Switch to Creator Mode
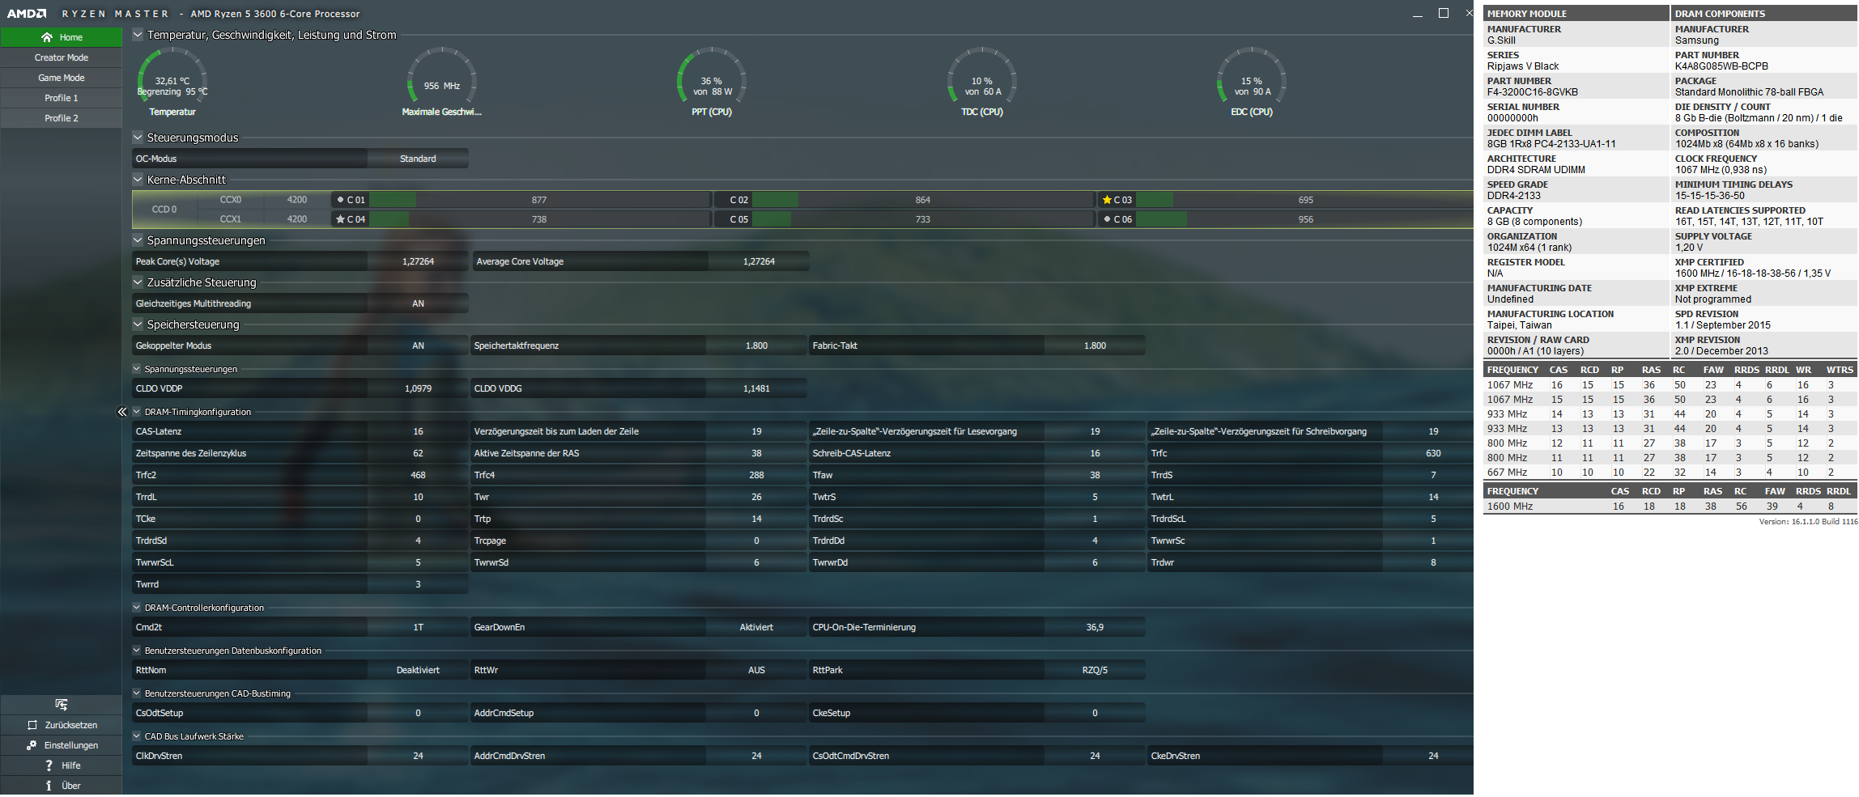 [62, 57]
